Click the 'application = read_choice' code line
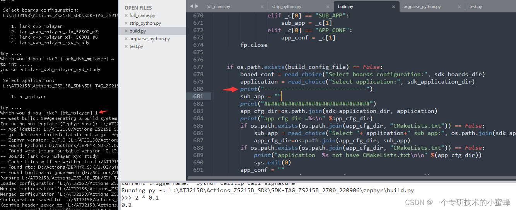This screenshot has height=210, width=516. pyautogui.click(x=357, y=82)
